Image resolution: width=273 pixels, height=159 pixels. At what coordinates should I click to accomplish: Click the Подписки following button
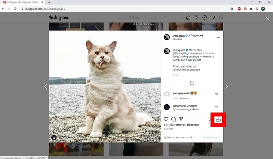click(197, 35)
